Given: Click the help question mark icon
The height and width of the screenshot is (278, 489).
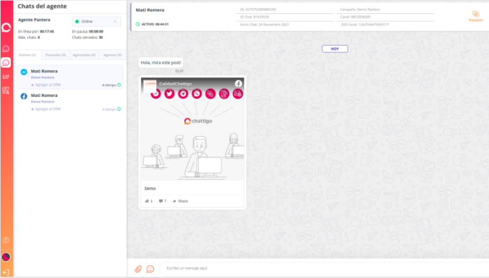Looking at the screenshot, I should pos(6,240).
